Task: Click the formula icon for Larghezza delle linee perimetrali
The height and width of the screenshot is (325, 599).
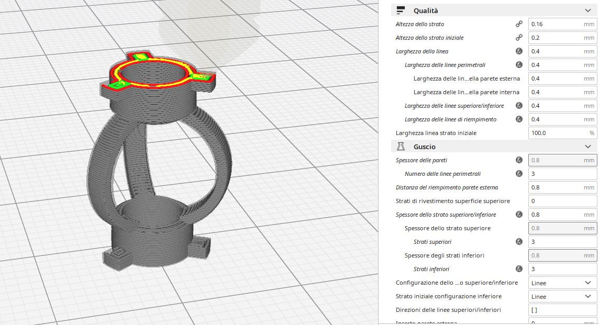Action: (519, 65)
